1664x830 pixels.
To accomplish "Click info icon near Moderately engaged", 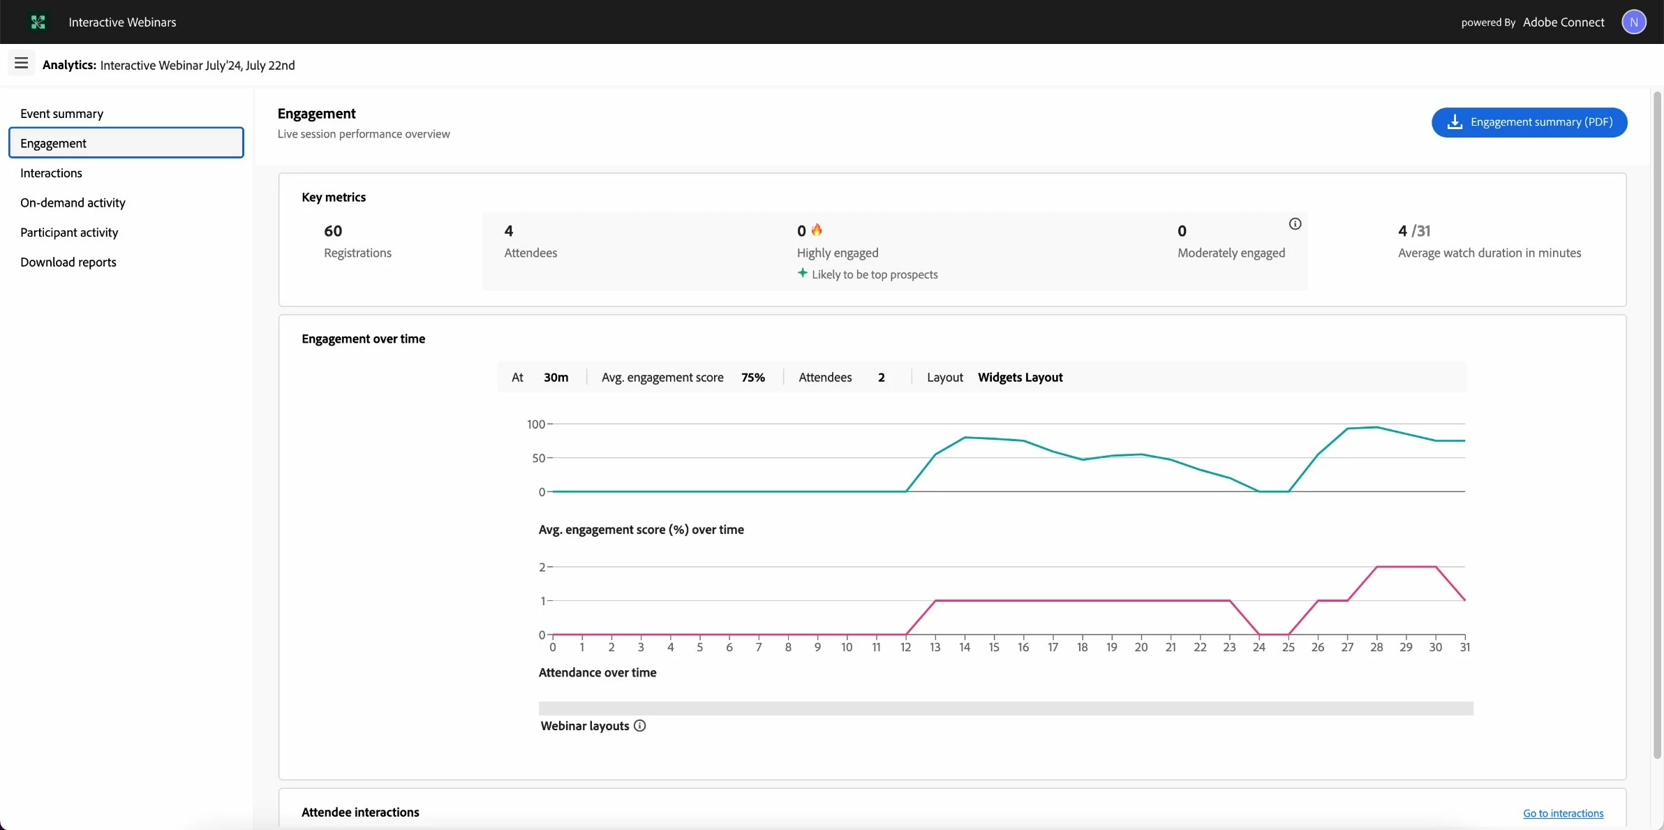I will 1295,224.
